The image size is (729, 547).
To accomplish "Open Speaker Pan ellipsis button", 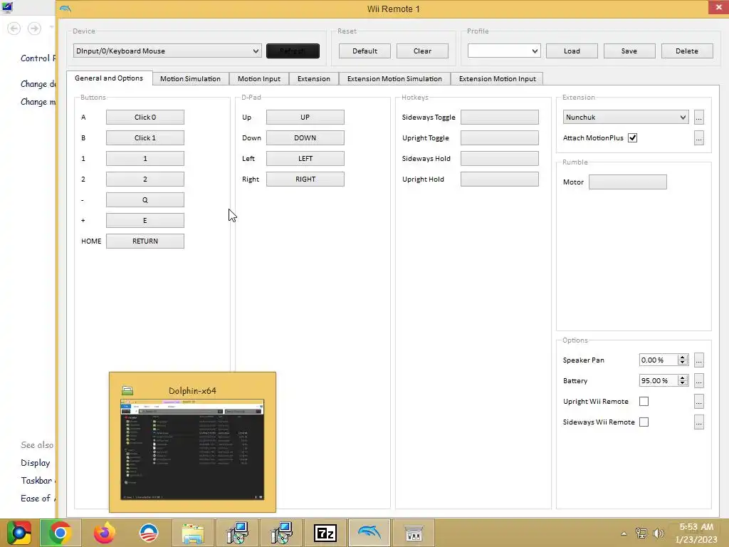I will pos(699,360).
